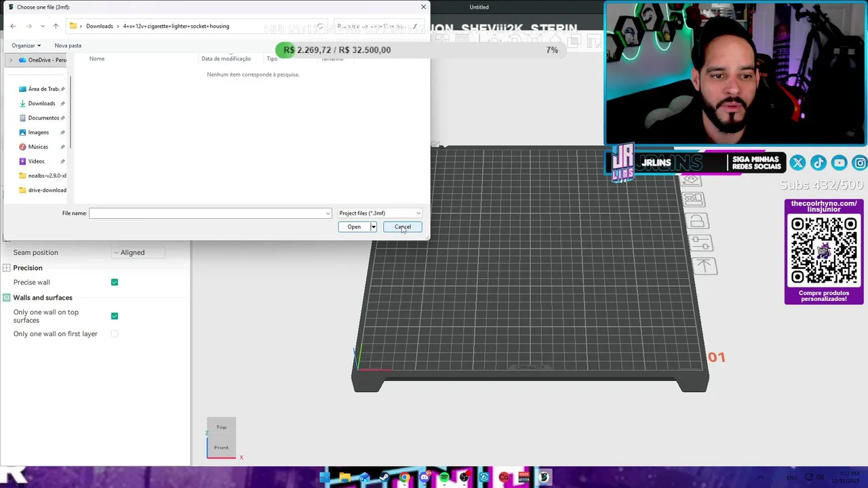Click the arrange plate icon beside bed
868x488 pixels.
point(693,200)
